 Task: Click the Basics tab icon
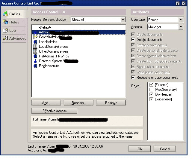coord(5,14)
